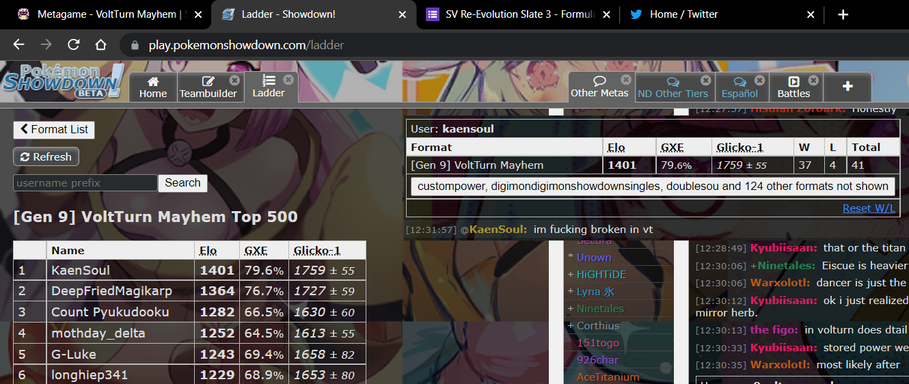Click 'the figo' name in chat
The height and width of the screenshot is (384, 909).
coord(774,330)
